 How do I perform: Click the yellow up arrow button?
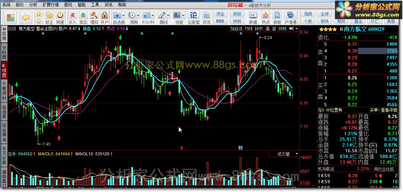tap(39, 14)
